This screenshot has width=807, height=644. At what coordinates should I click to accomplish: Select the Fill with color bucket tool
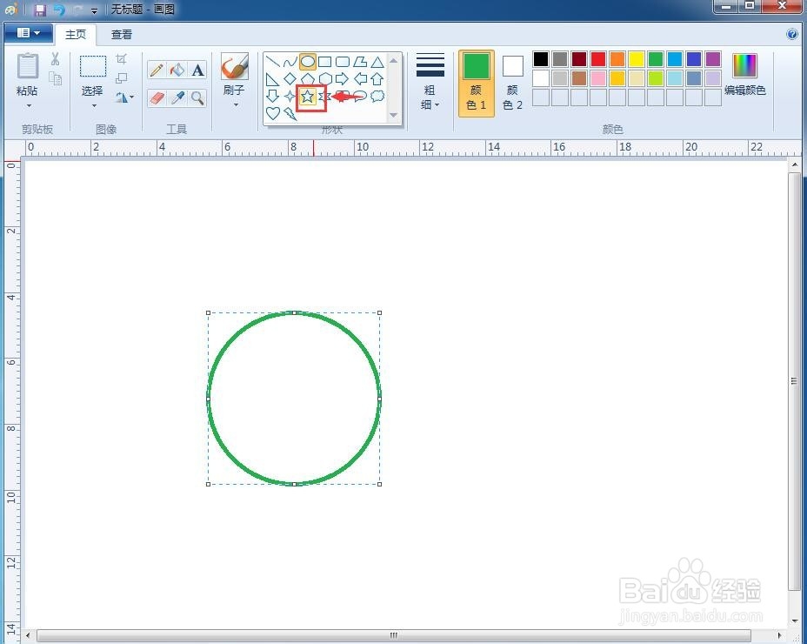(177, 70)
